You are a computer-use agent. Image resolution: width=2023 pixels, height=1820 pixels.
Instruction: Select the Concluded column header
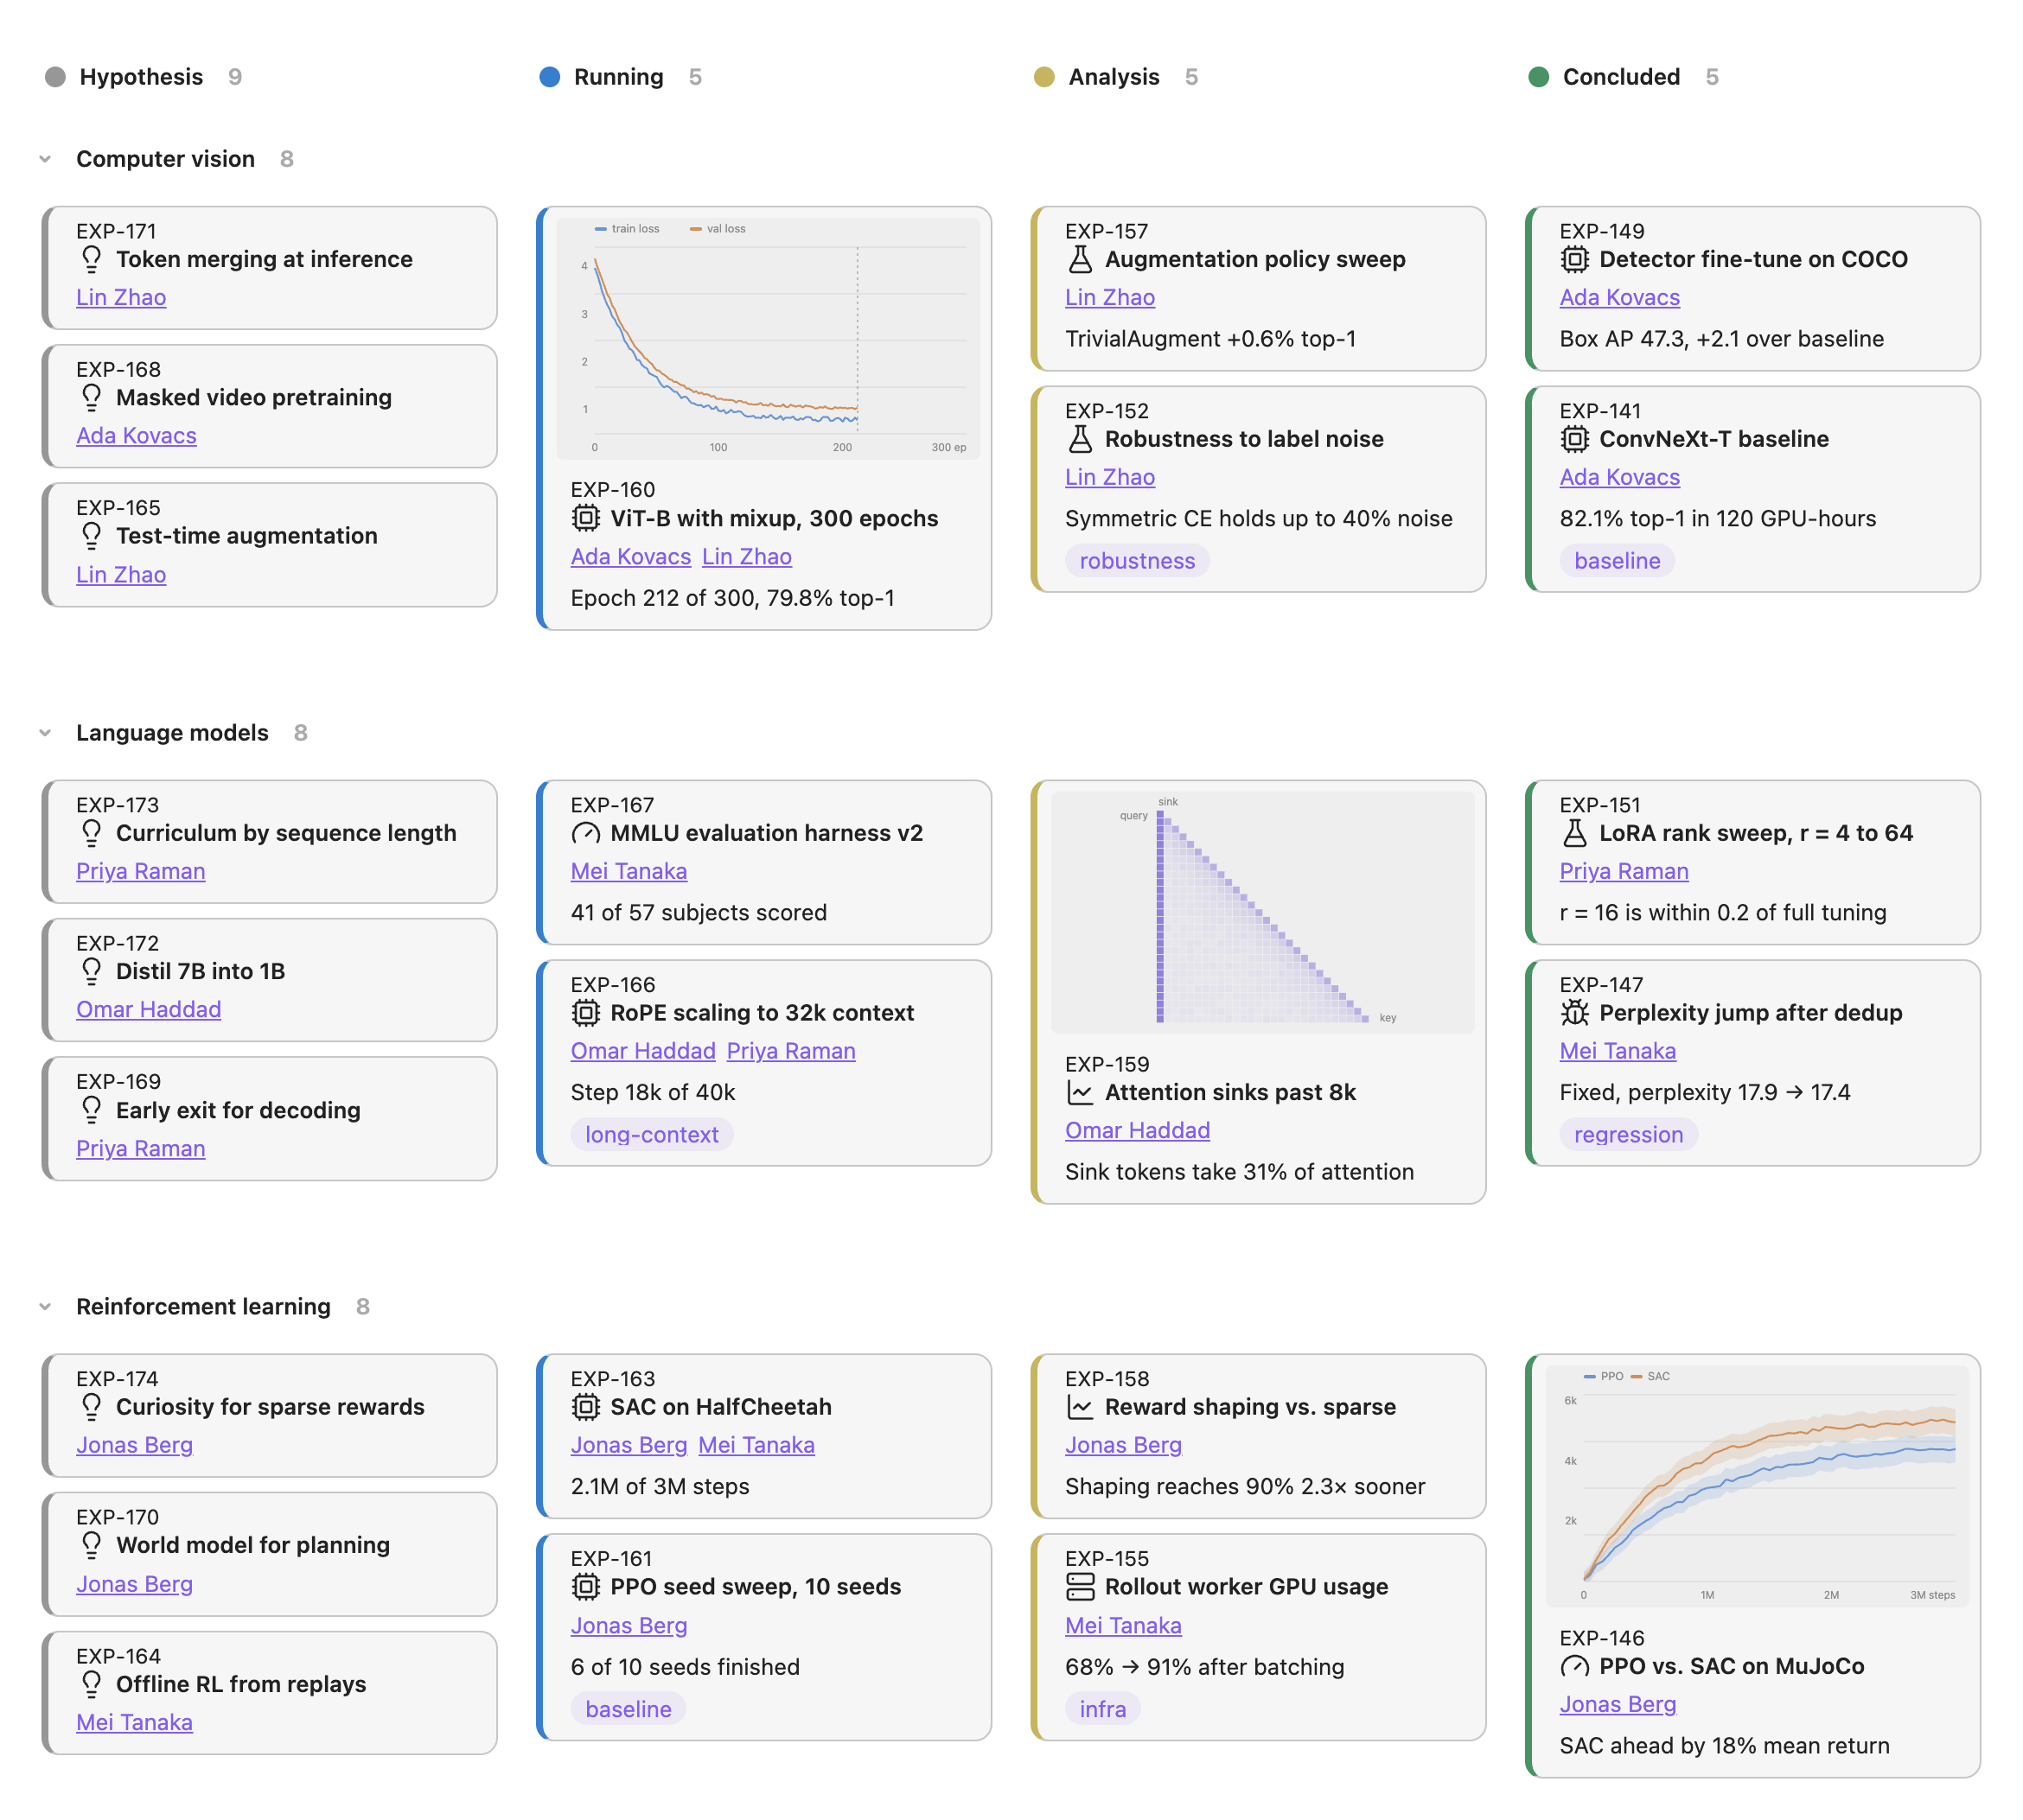pos(1621,77)
